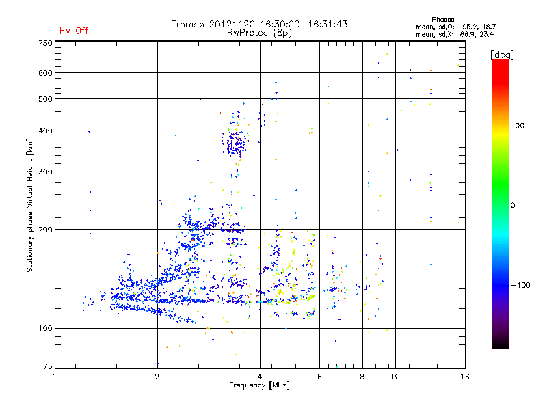Click the x-axis tick label '8'
This screenshot has height=410, width=547.
tap(362, 377)
